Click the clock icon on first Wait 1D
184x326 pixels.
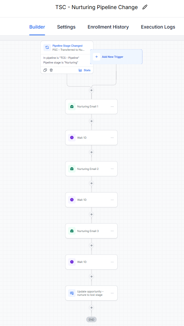point(72,138)
